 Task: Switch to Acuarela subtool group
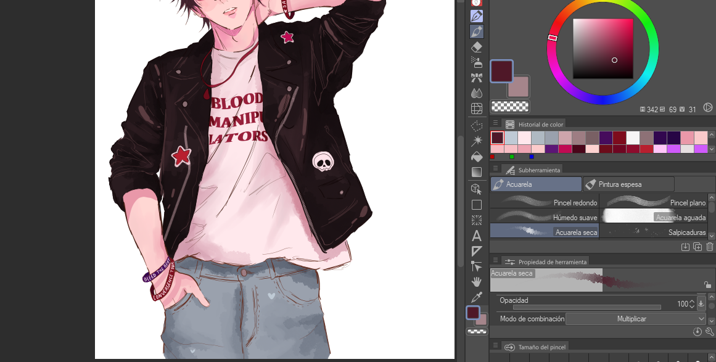click(536, 184)
